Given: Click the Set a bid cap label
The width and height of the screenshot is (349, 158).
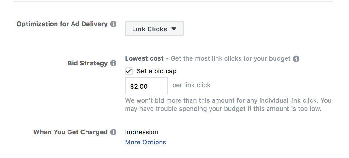Looking at the screenshot, I should [157, 71].
